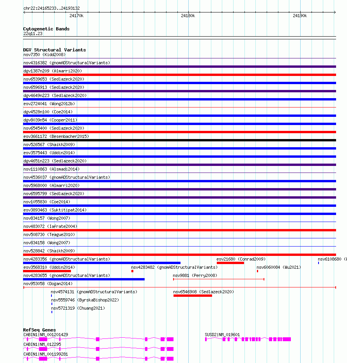Viewport: 347px width, 363px height.
Task: Click the 22q11.23 cytogenetic band label
Action: pos(33,33)
